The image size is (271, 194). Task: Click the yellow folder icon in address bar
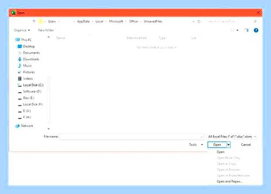pyautogui.click(x=41, y=21)
